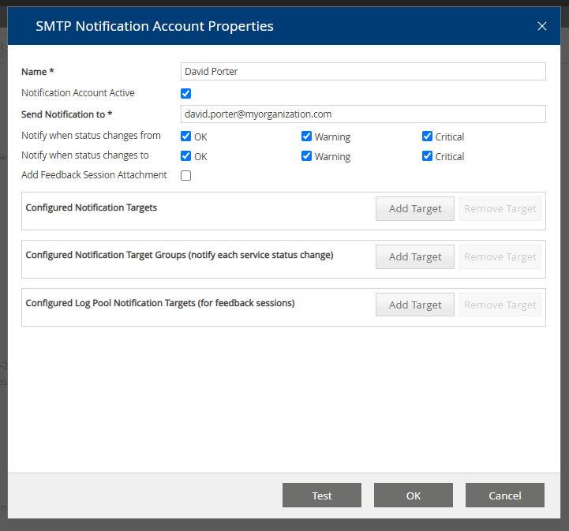Screen dimensions: 569x531
Task: Add Target to Log Pool Notification Targets
Action: coord(415,305)
